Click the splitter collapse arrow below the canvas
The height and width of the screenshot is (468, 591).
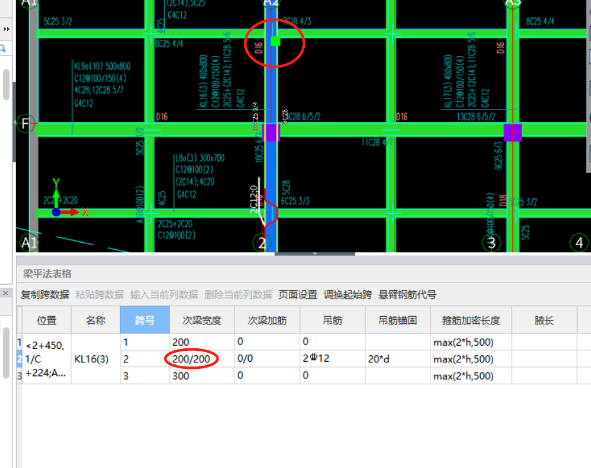click(x=315, y=254)
